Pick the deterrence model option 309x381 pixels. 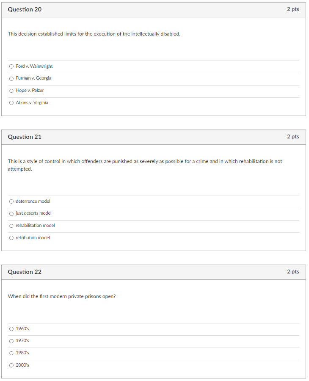point(11,202)
